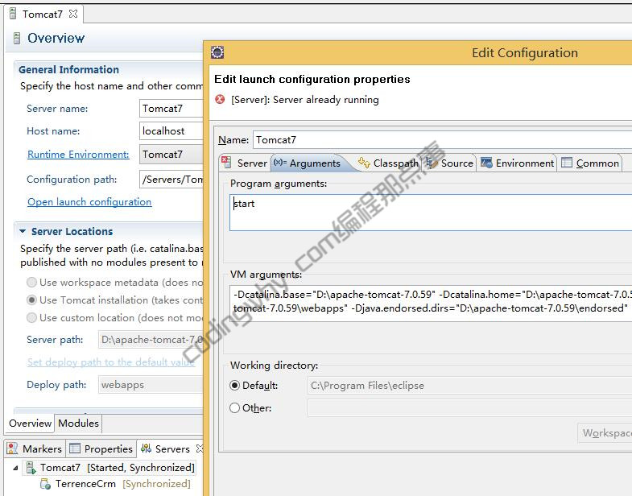The width and height of the screenshot is (632, 496).
Task: Click the Overview heading server icon
Action: point(17,39)
